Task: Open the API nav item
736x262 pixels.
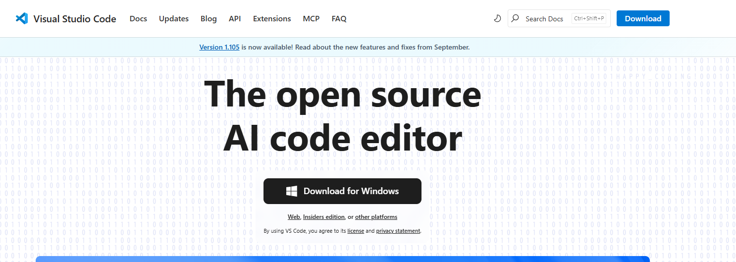Action: (x=235, y=19)
